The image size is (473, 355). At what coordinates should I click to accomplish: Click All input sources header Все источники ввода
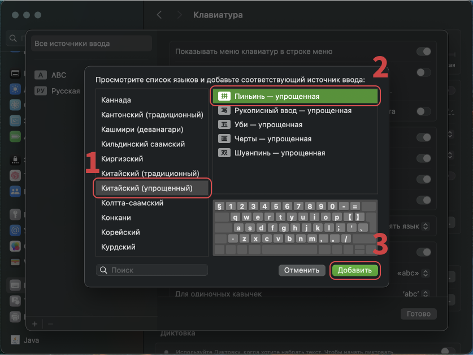92,44
